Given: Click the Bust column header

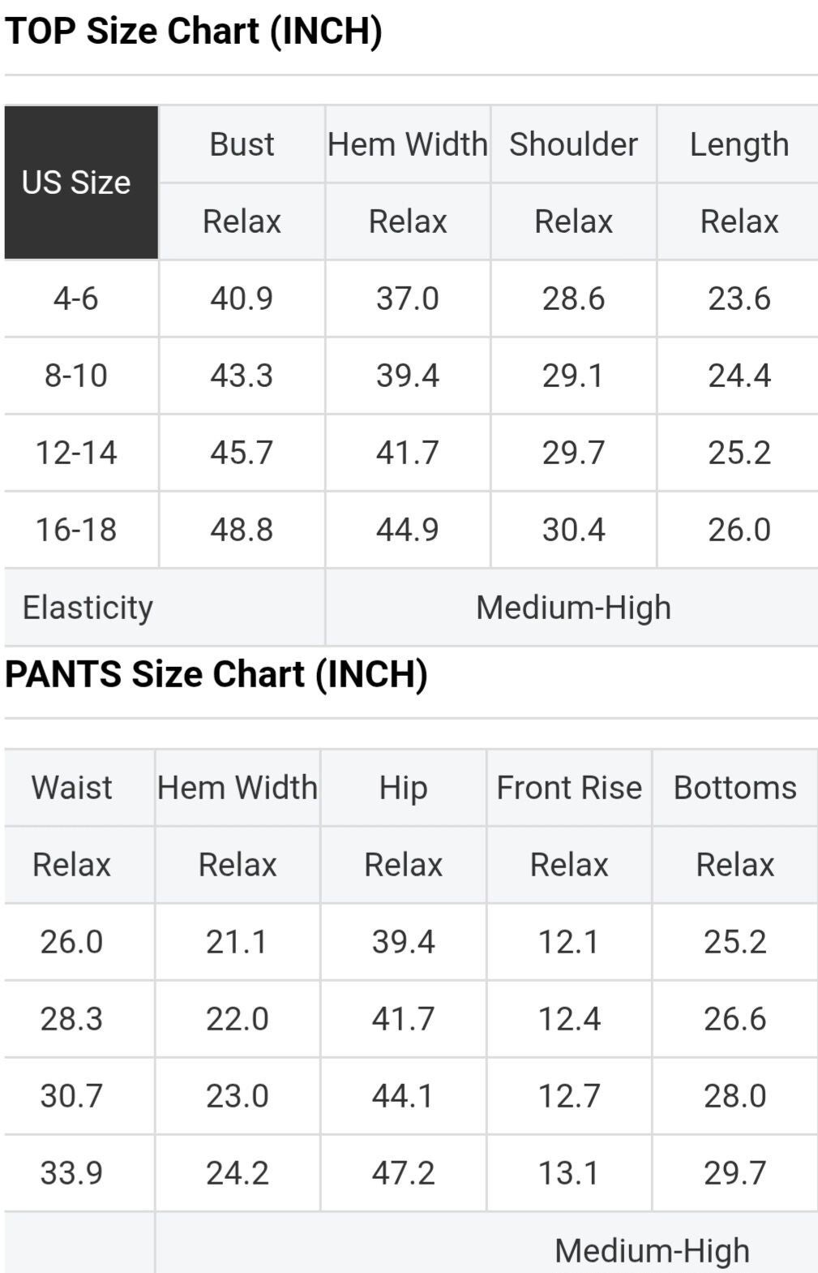Looking at the screenshot, I should tap(242, 144).
